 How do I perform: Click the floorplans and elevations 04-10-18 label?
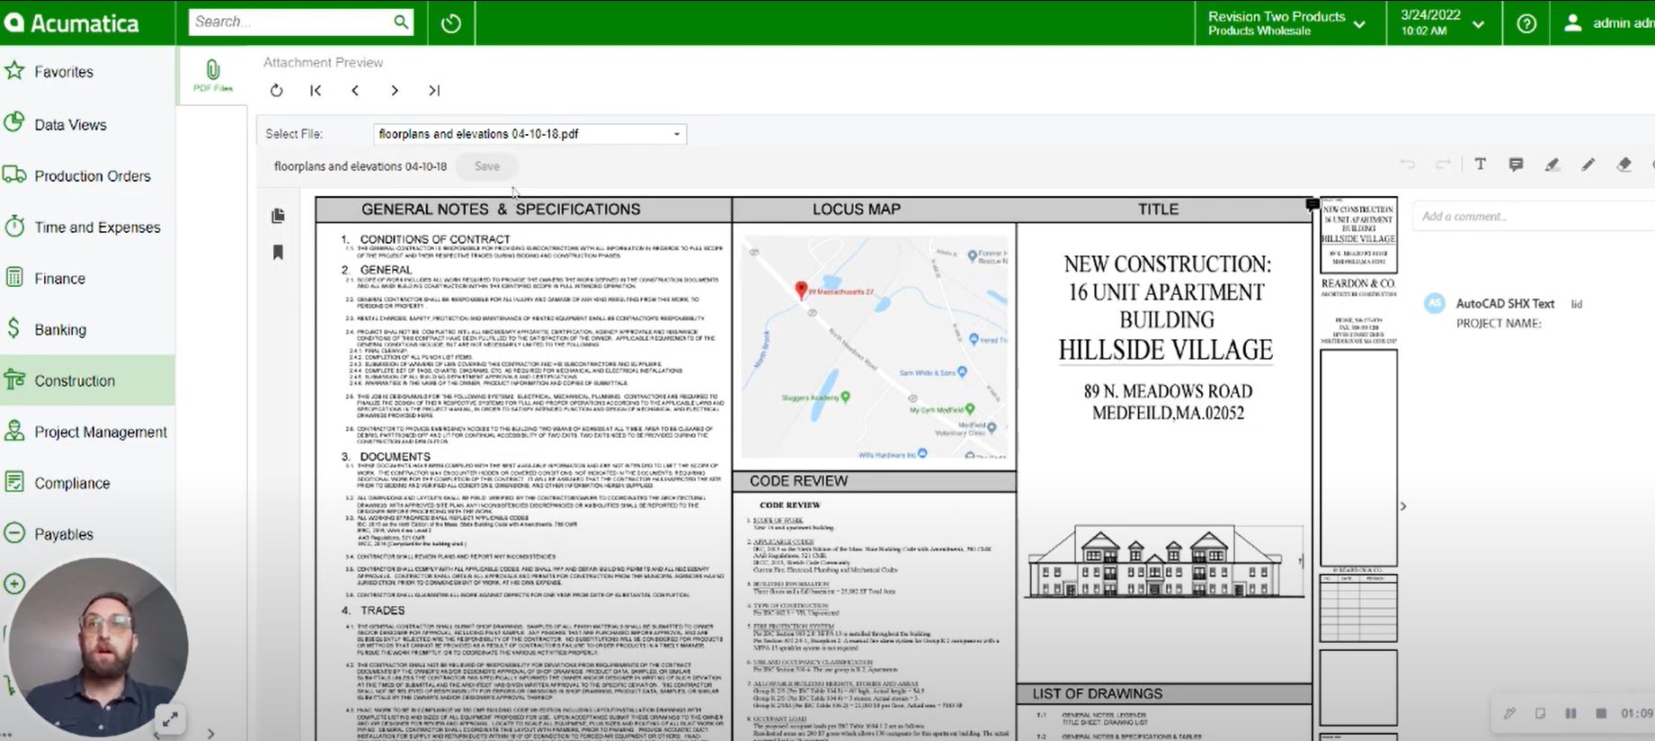pyautogui.click(x=360, y=166)
